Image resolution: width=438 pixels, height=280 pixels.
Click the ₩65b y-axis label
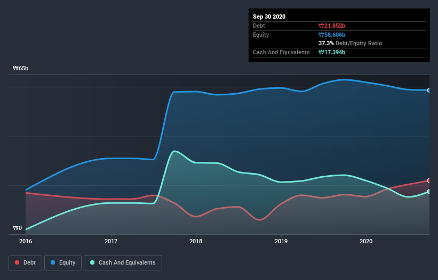point(21,68)
